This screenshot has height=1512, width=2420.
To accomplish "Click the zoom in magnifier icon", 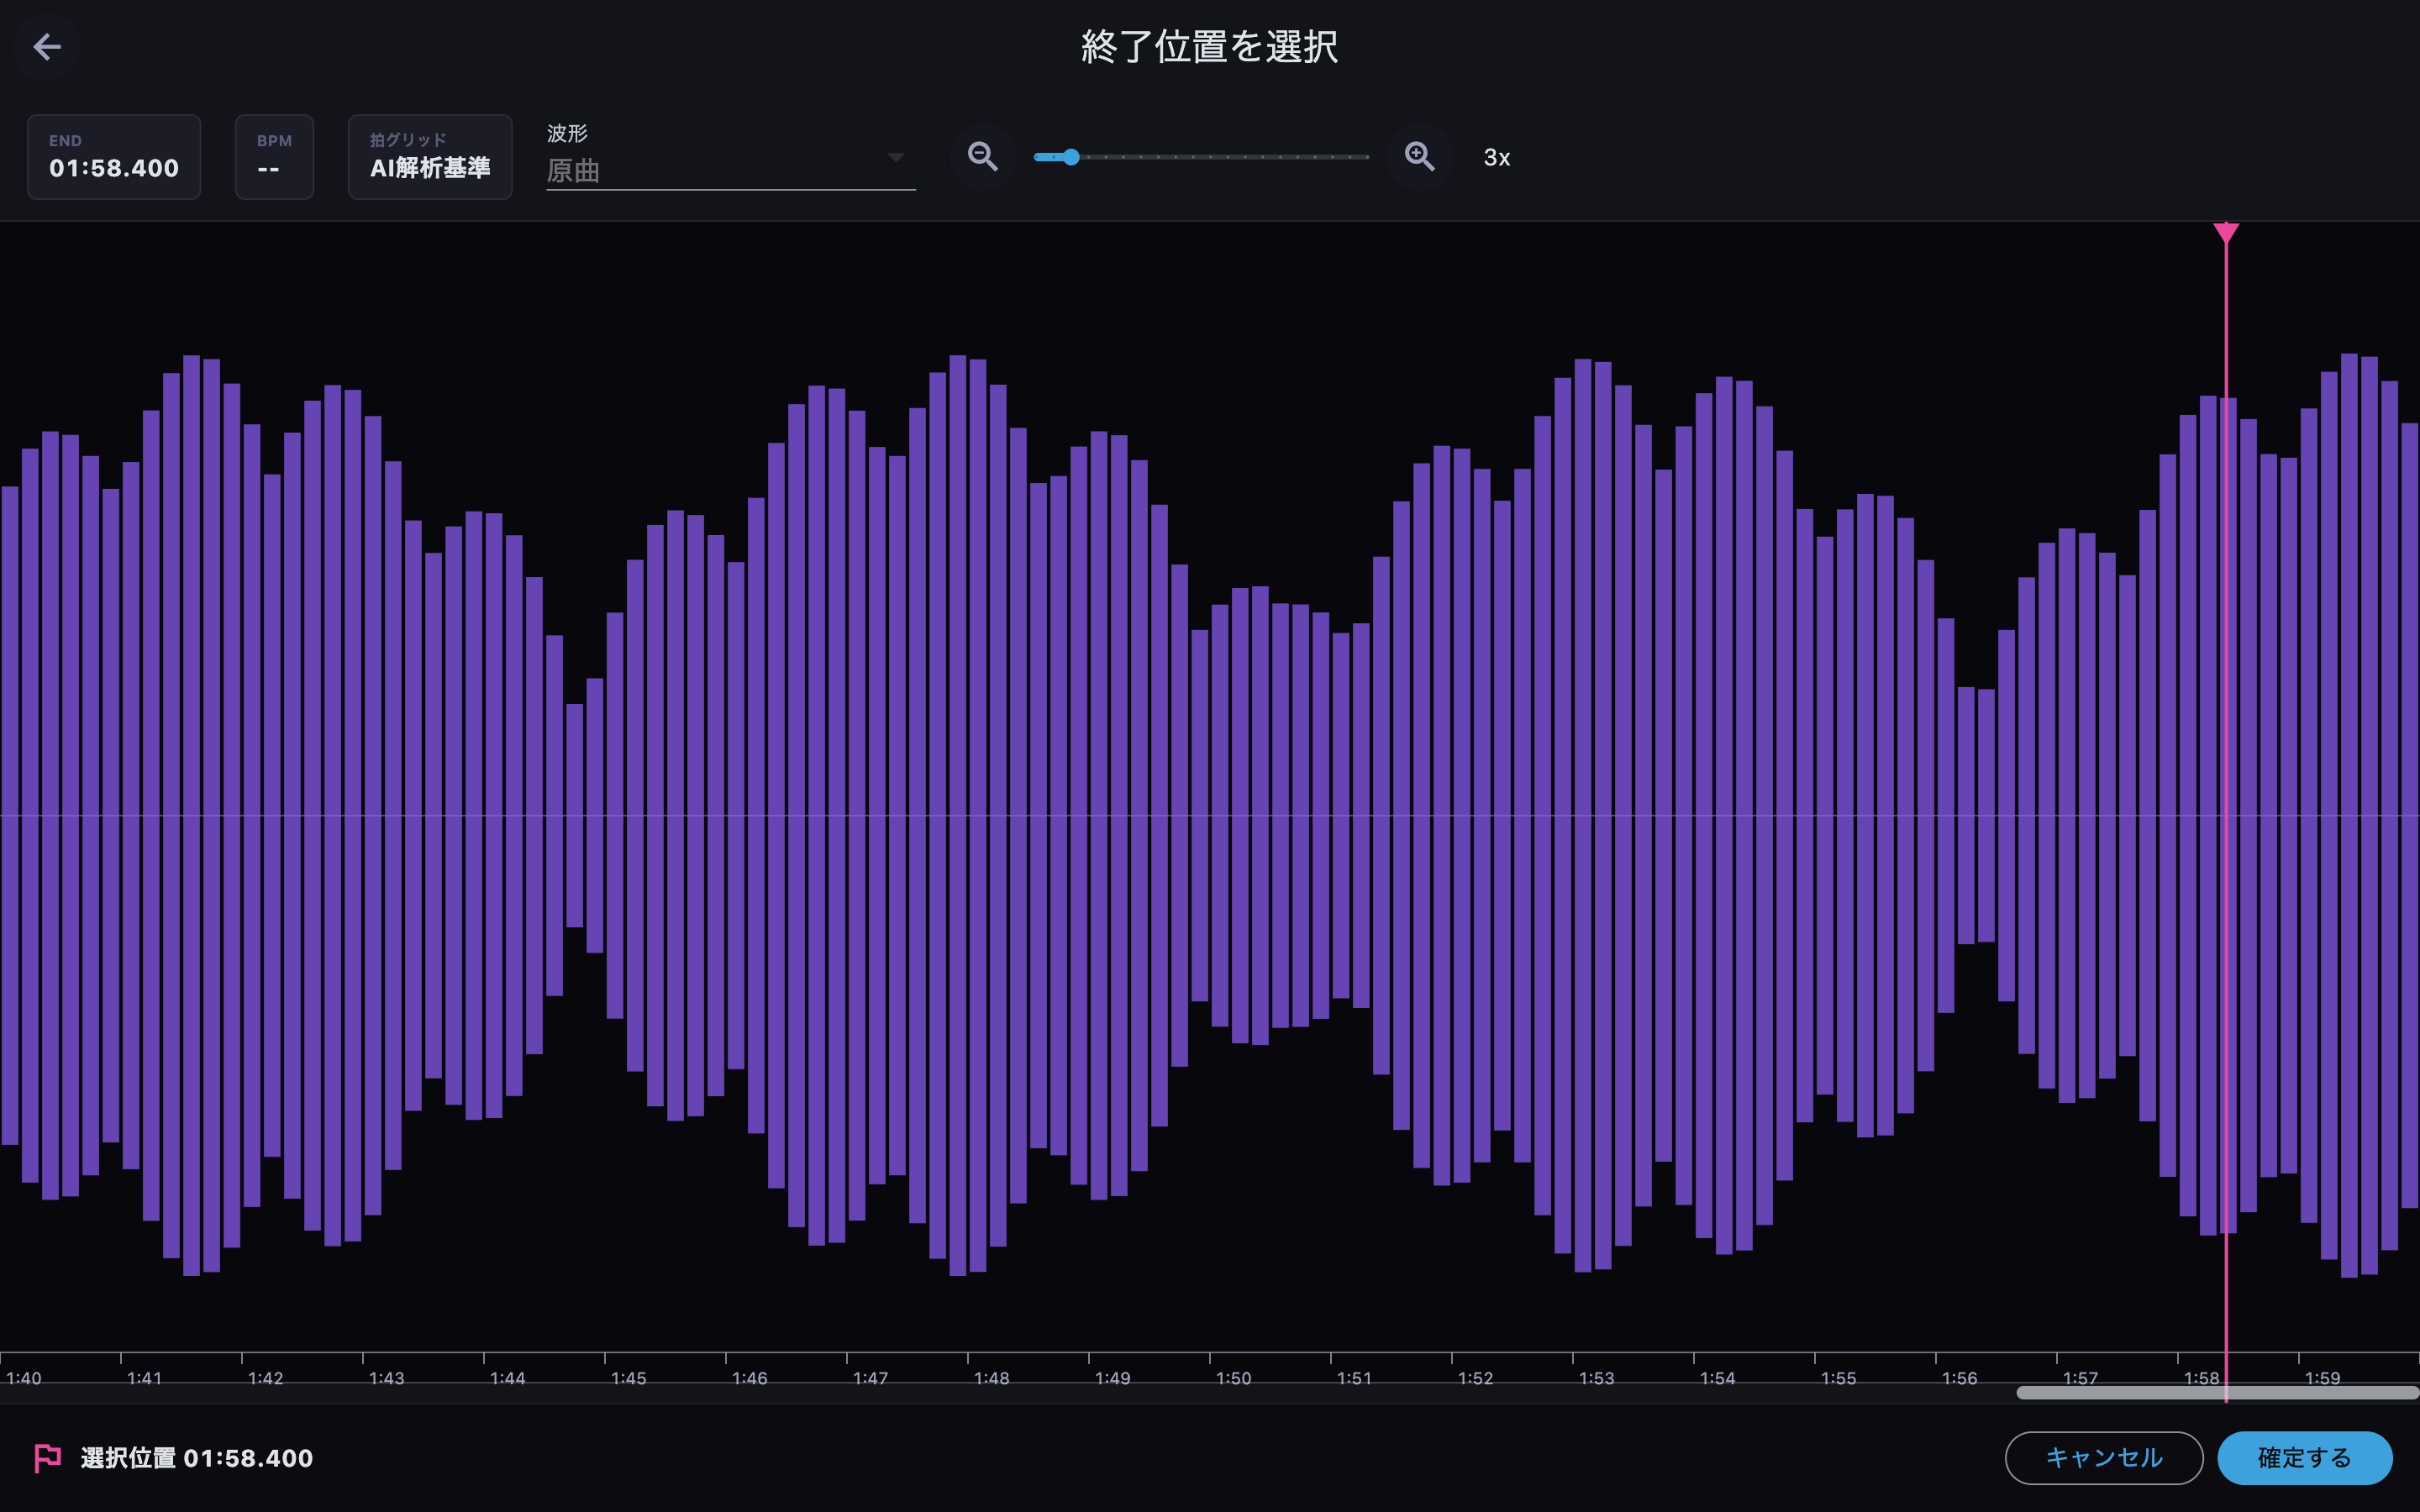I will coord(1419,156).
